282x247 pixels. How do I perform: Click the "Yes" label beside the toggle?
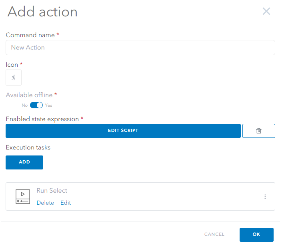[x=48, y=106]
